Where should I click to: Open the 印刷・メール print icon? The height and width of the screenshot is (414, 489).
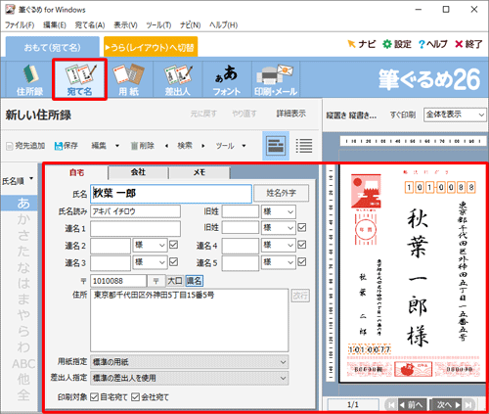[x=276, y=79]
